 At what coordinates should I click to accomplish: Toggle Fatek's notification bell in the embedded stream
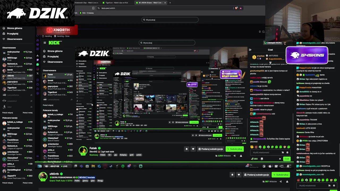pyautogui.click(x=186, y=149)
